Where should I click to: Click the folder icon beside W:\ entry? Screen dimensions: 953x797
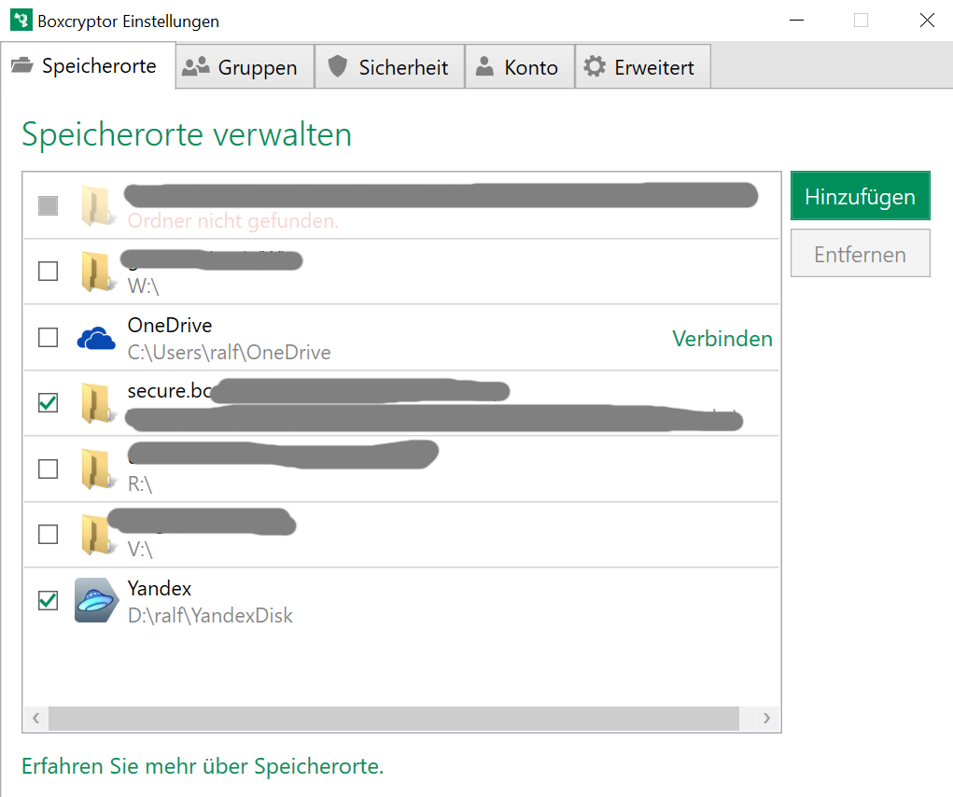click(98, 272)
